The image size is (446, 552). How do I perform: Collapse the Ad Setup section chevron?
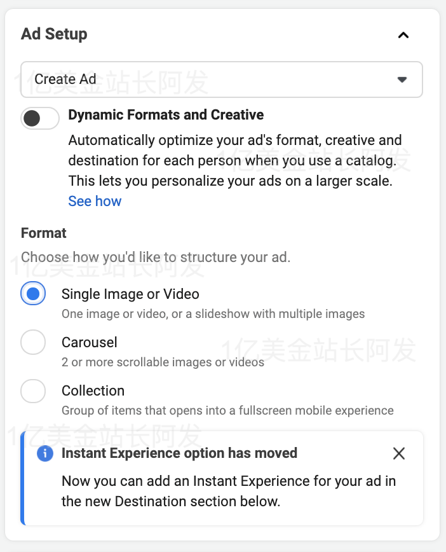click(x=403, y=35)
